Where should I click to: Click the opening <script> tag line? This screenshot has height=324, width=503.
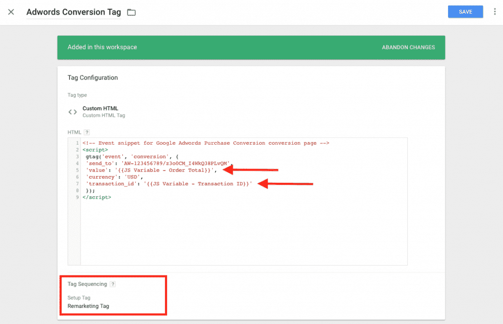(95, 150)
